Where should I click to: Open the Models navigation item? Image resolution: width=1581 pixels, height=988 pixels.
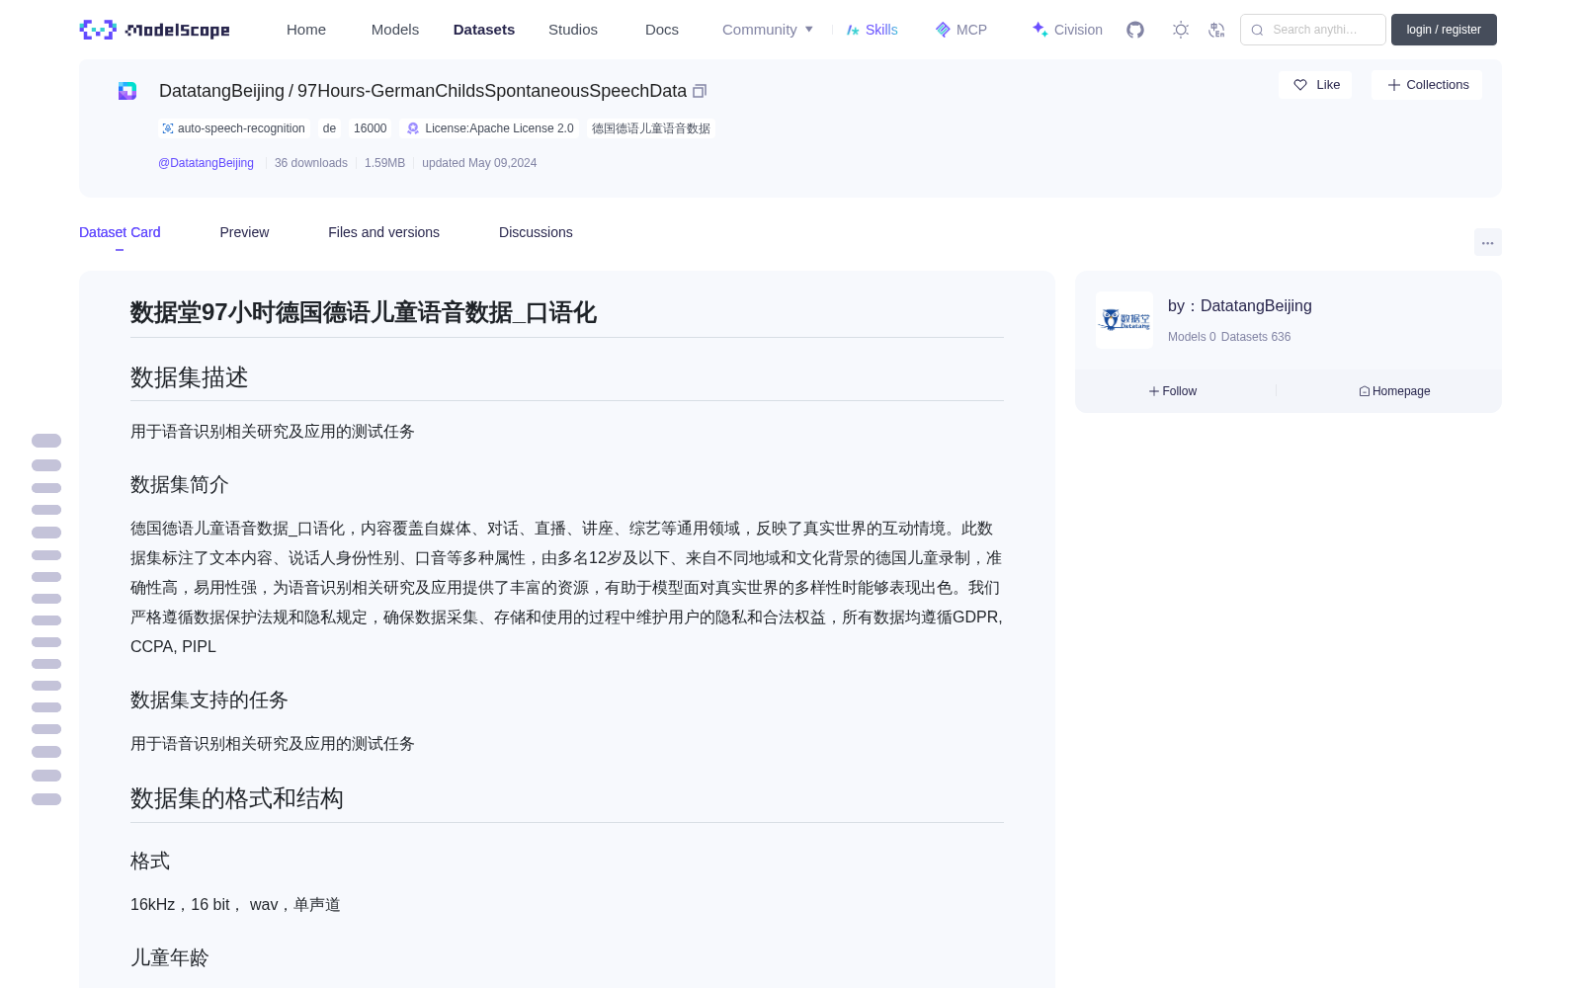pyautogui.click(x=395, y=30)
